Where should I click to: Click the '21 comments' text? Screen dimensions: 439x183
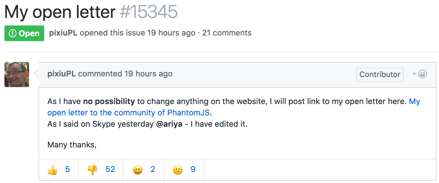[x=227, y=33]
